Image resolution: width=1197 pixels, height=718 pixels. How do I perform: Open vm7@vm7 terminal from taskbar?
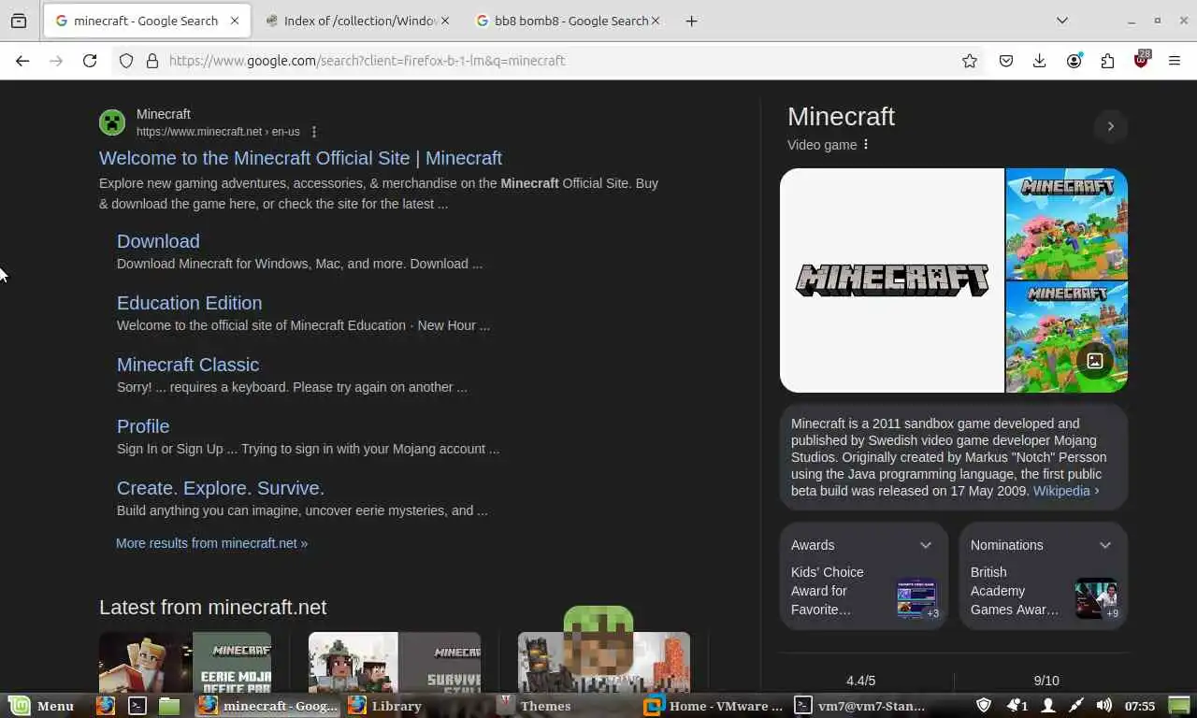pyautogui.click(x=862, y=706)
